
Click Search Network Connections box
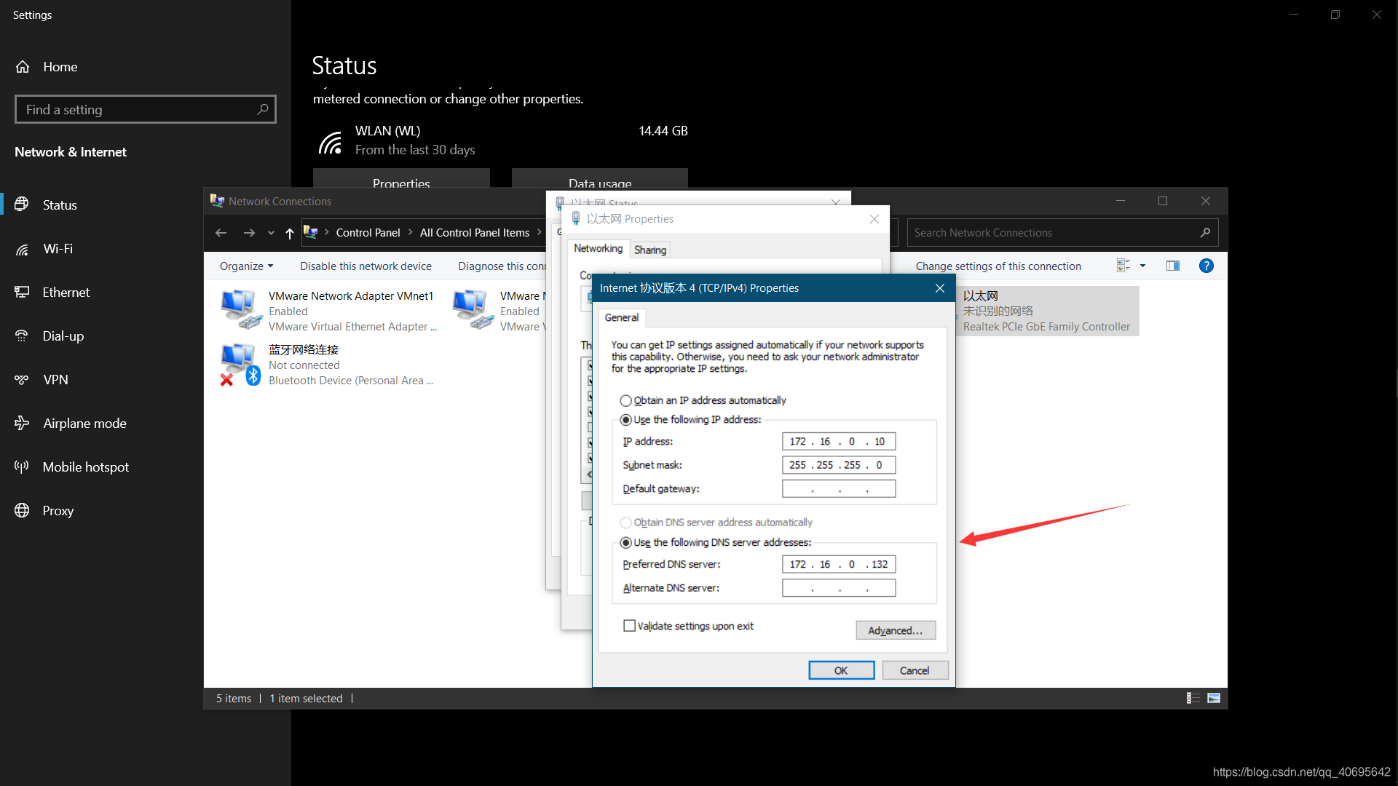pyautogui.click(x=1062, y=233)
